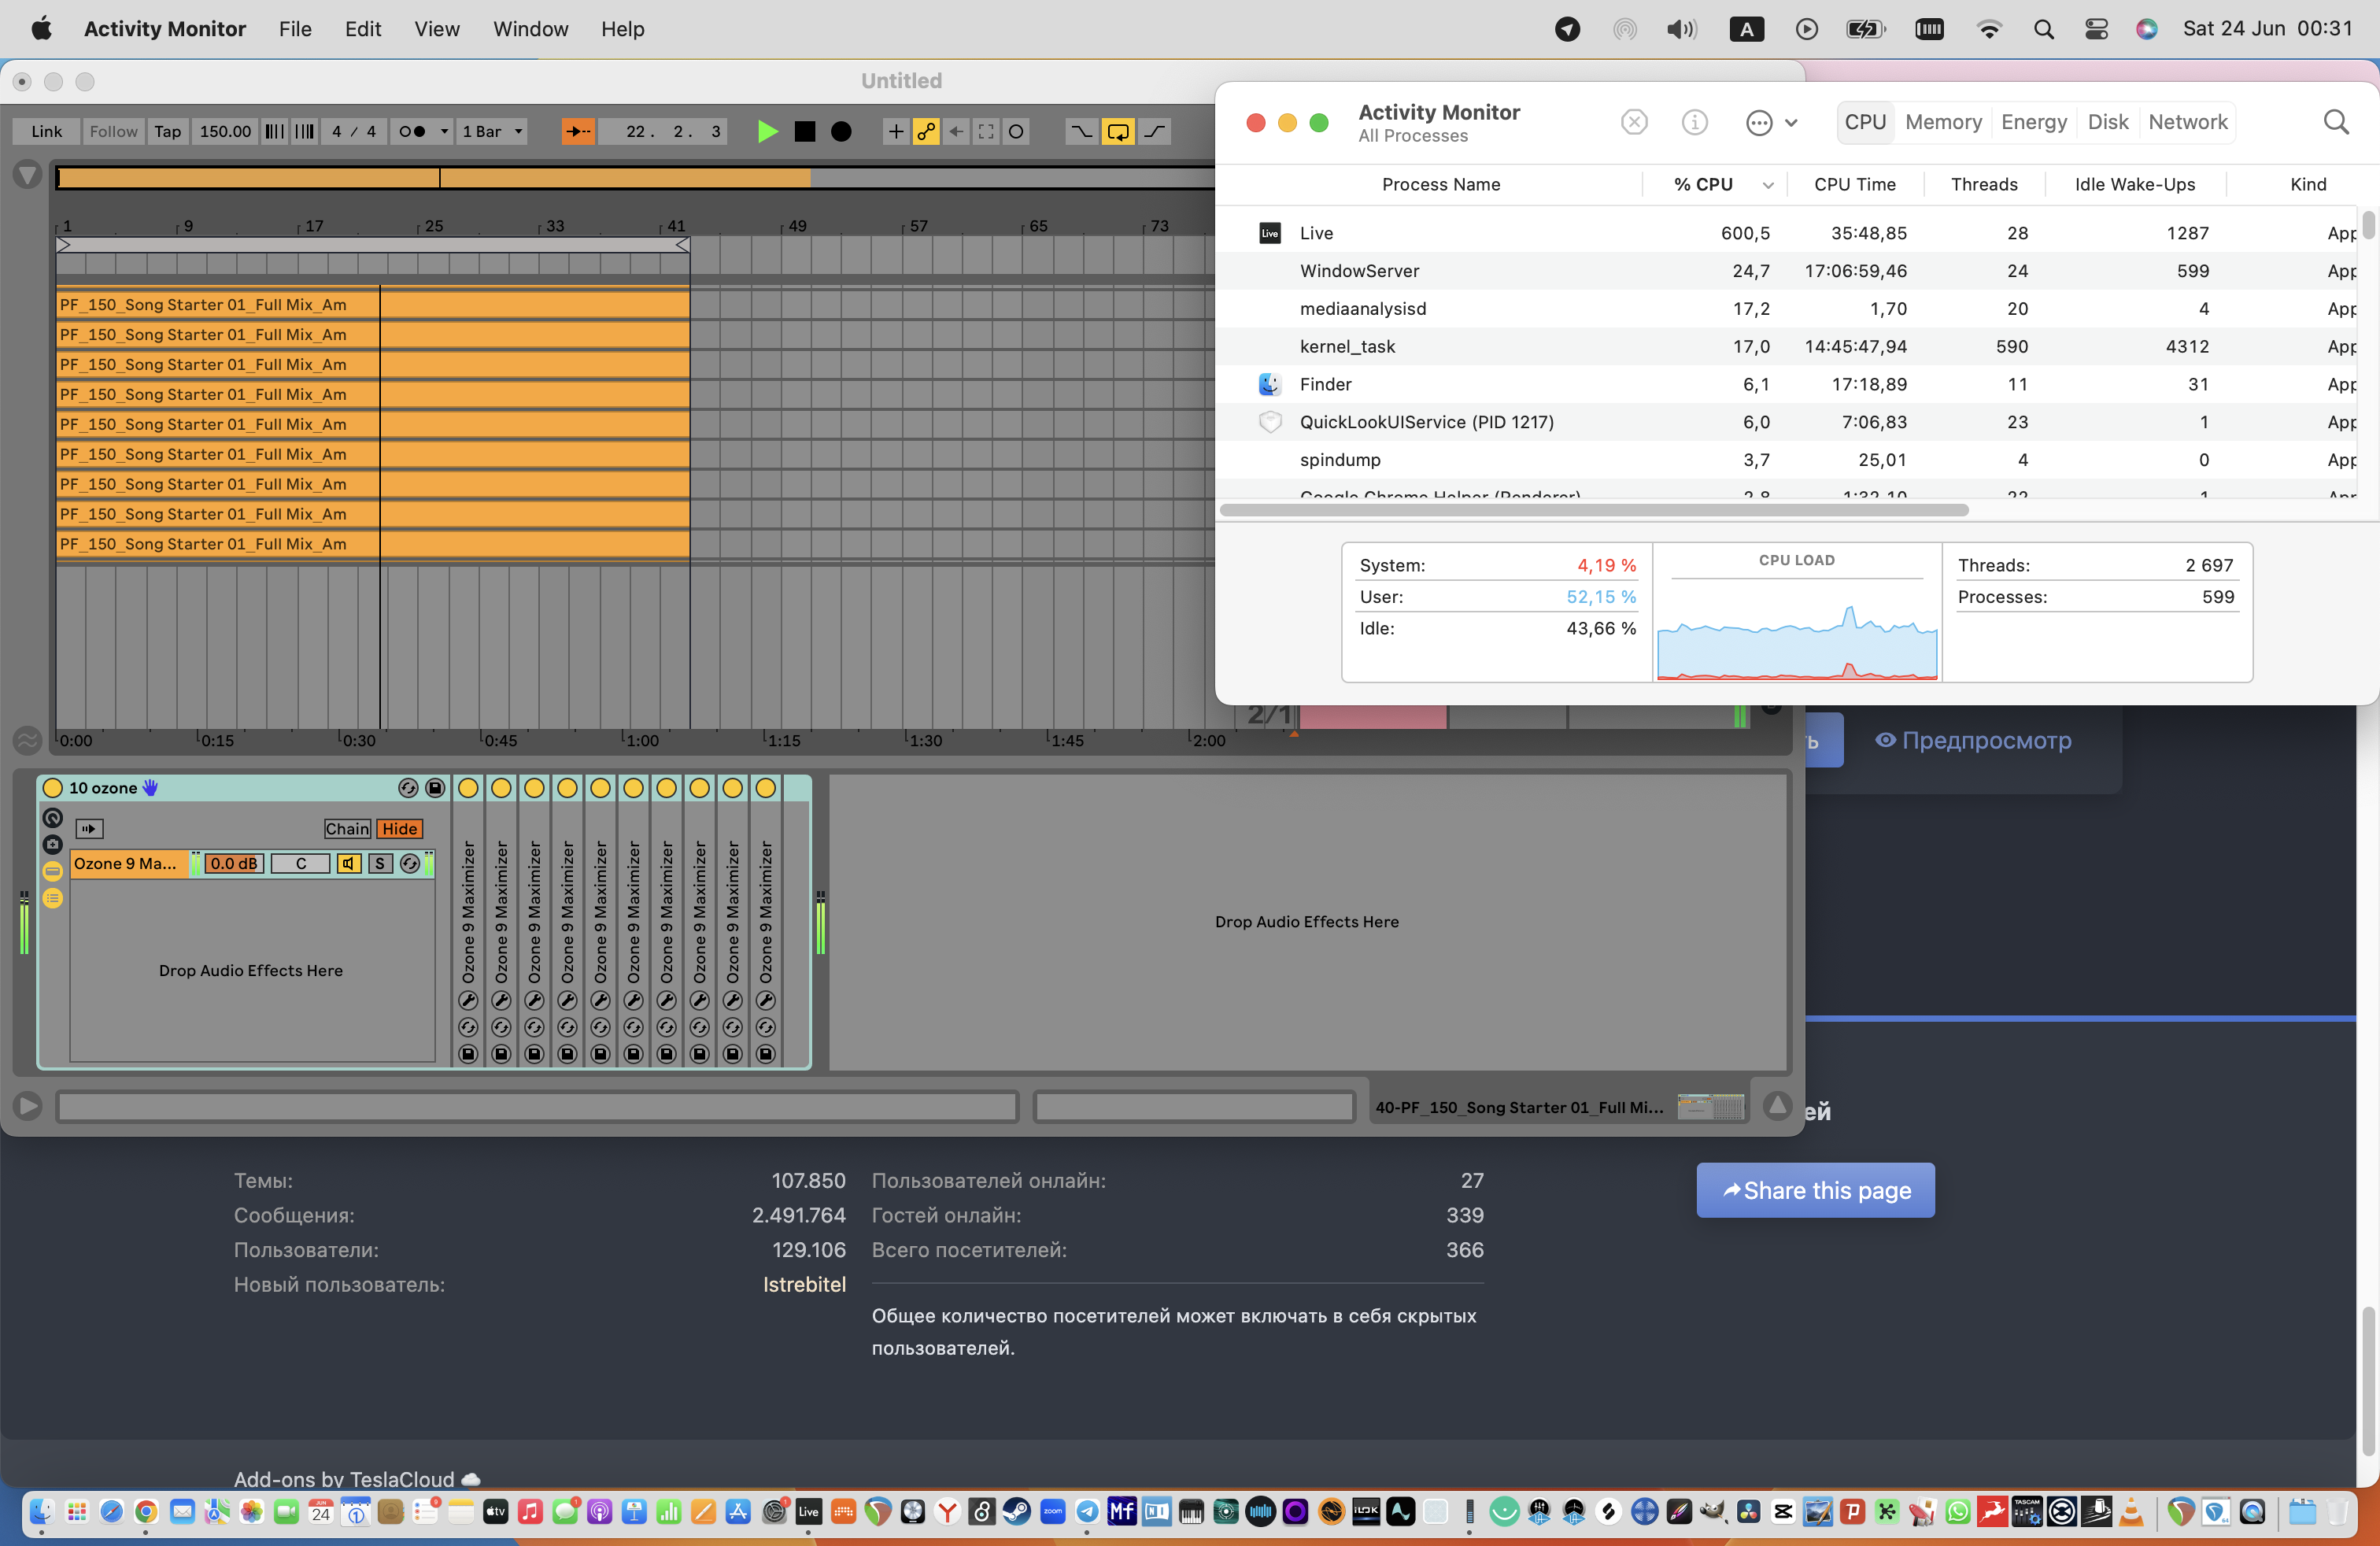Screen dimensions: 2380x1546
Task: Toggle Automation Arm icon in Live toolbar
Action: click(926, 131)
